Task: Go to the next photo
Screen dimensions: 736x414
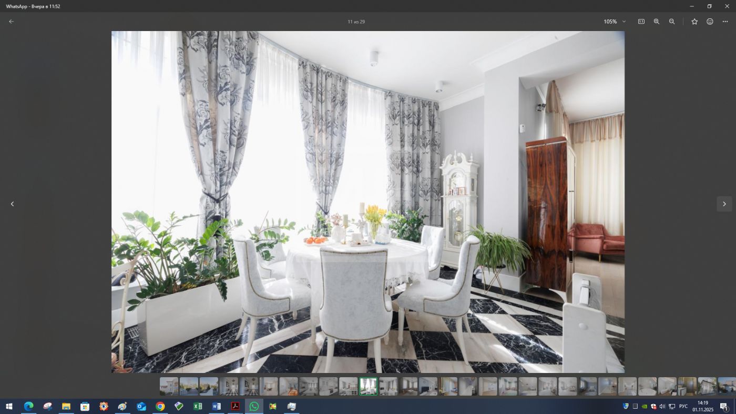Action: coord(724,204)
